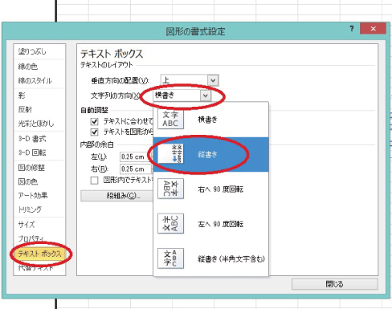Open the 反射 category
Image resolution: width=392 pixels, height=309 pixels.
[x=25, y=109]
